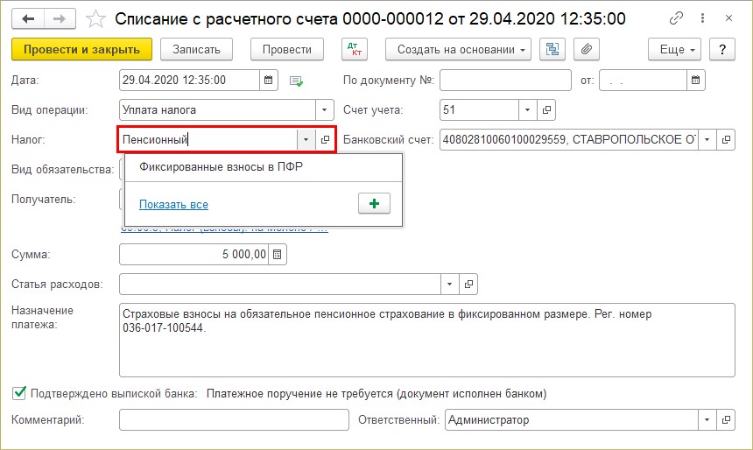The height and width of the screenshot is (450, 753).
Task: Open the Статья расходов record icon
Action: click(468, 285)
